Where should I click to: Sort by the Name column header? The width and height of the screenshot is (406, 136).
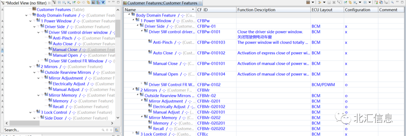click(160, 10)
